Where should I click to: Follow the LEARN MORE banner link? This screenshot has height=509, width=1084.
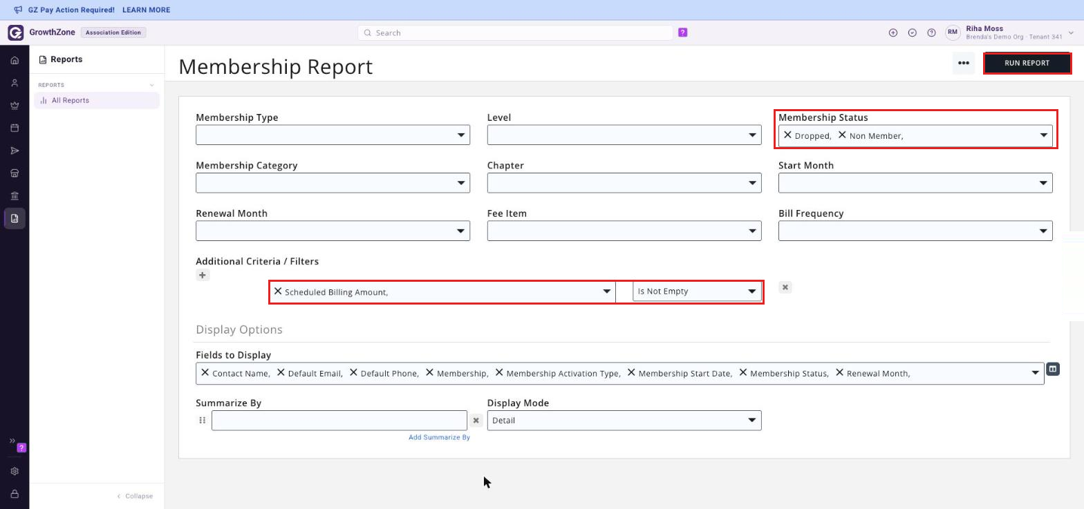[146, 10]
